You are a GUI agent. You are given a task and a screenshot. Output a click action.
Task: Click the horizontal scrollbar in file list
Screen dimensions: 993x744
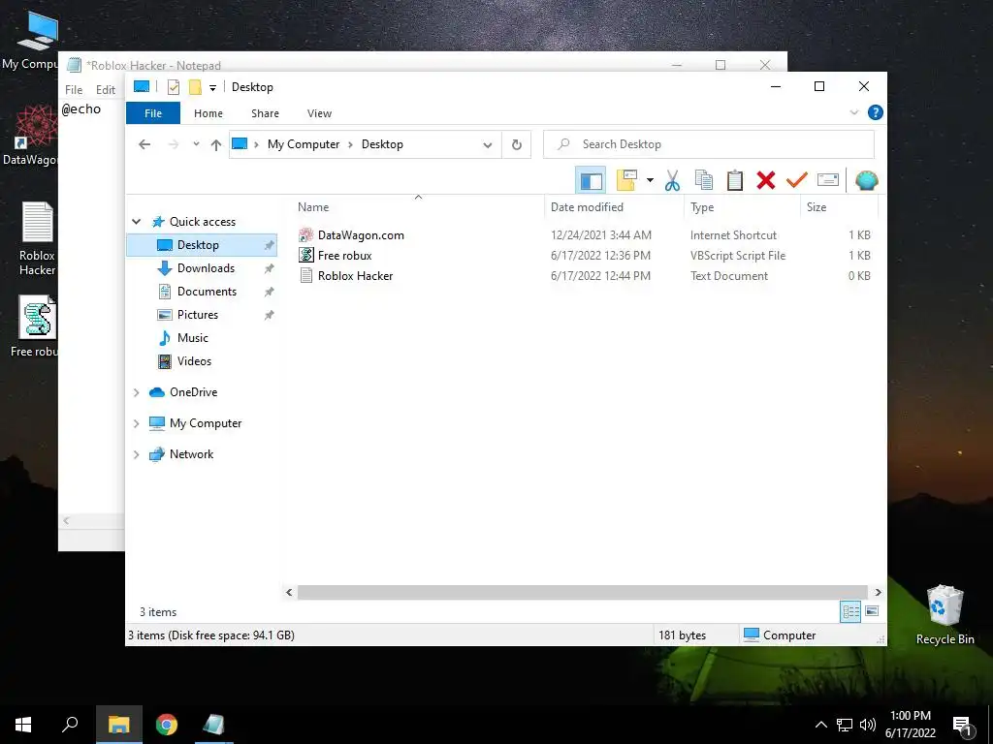582,592
